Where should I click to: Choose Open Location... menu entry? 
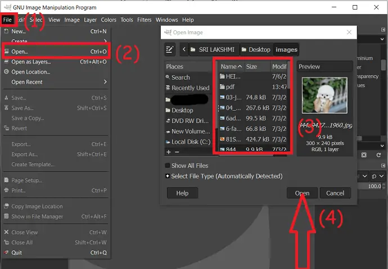56,72
